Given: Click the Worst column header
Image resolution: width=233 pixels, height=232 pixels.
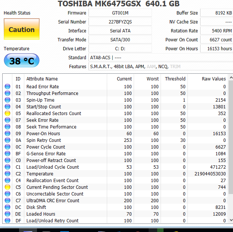Looking at the screenshot, I should pos(147,79).
